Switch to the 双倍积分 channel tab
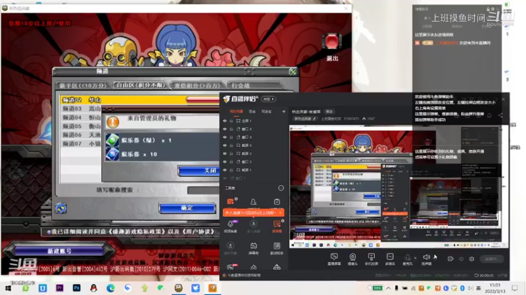Viewport: 526px width, 295px height. (197, 86)
